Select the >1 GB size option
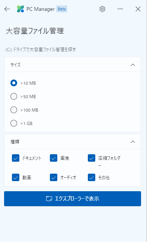The height and width of the screenshot is (242, 147). point(14,123)
